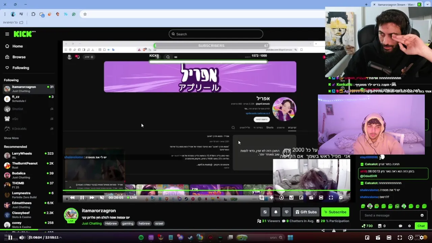Open fl_zz channel in Following list
432x243 pixels.
click(x=29, y=99)
